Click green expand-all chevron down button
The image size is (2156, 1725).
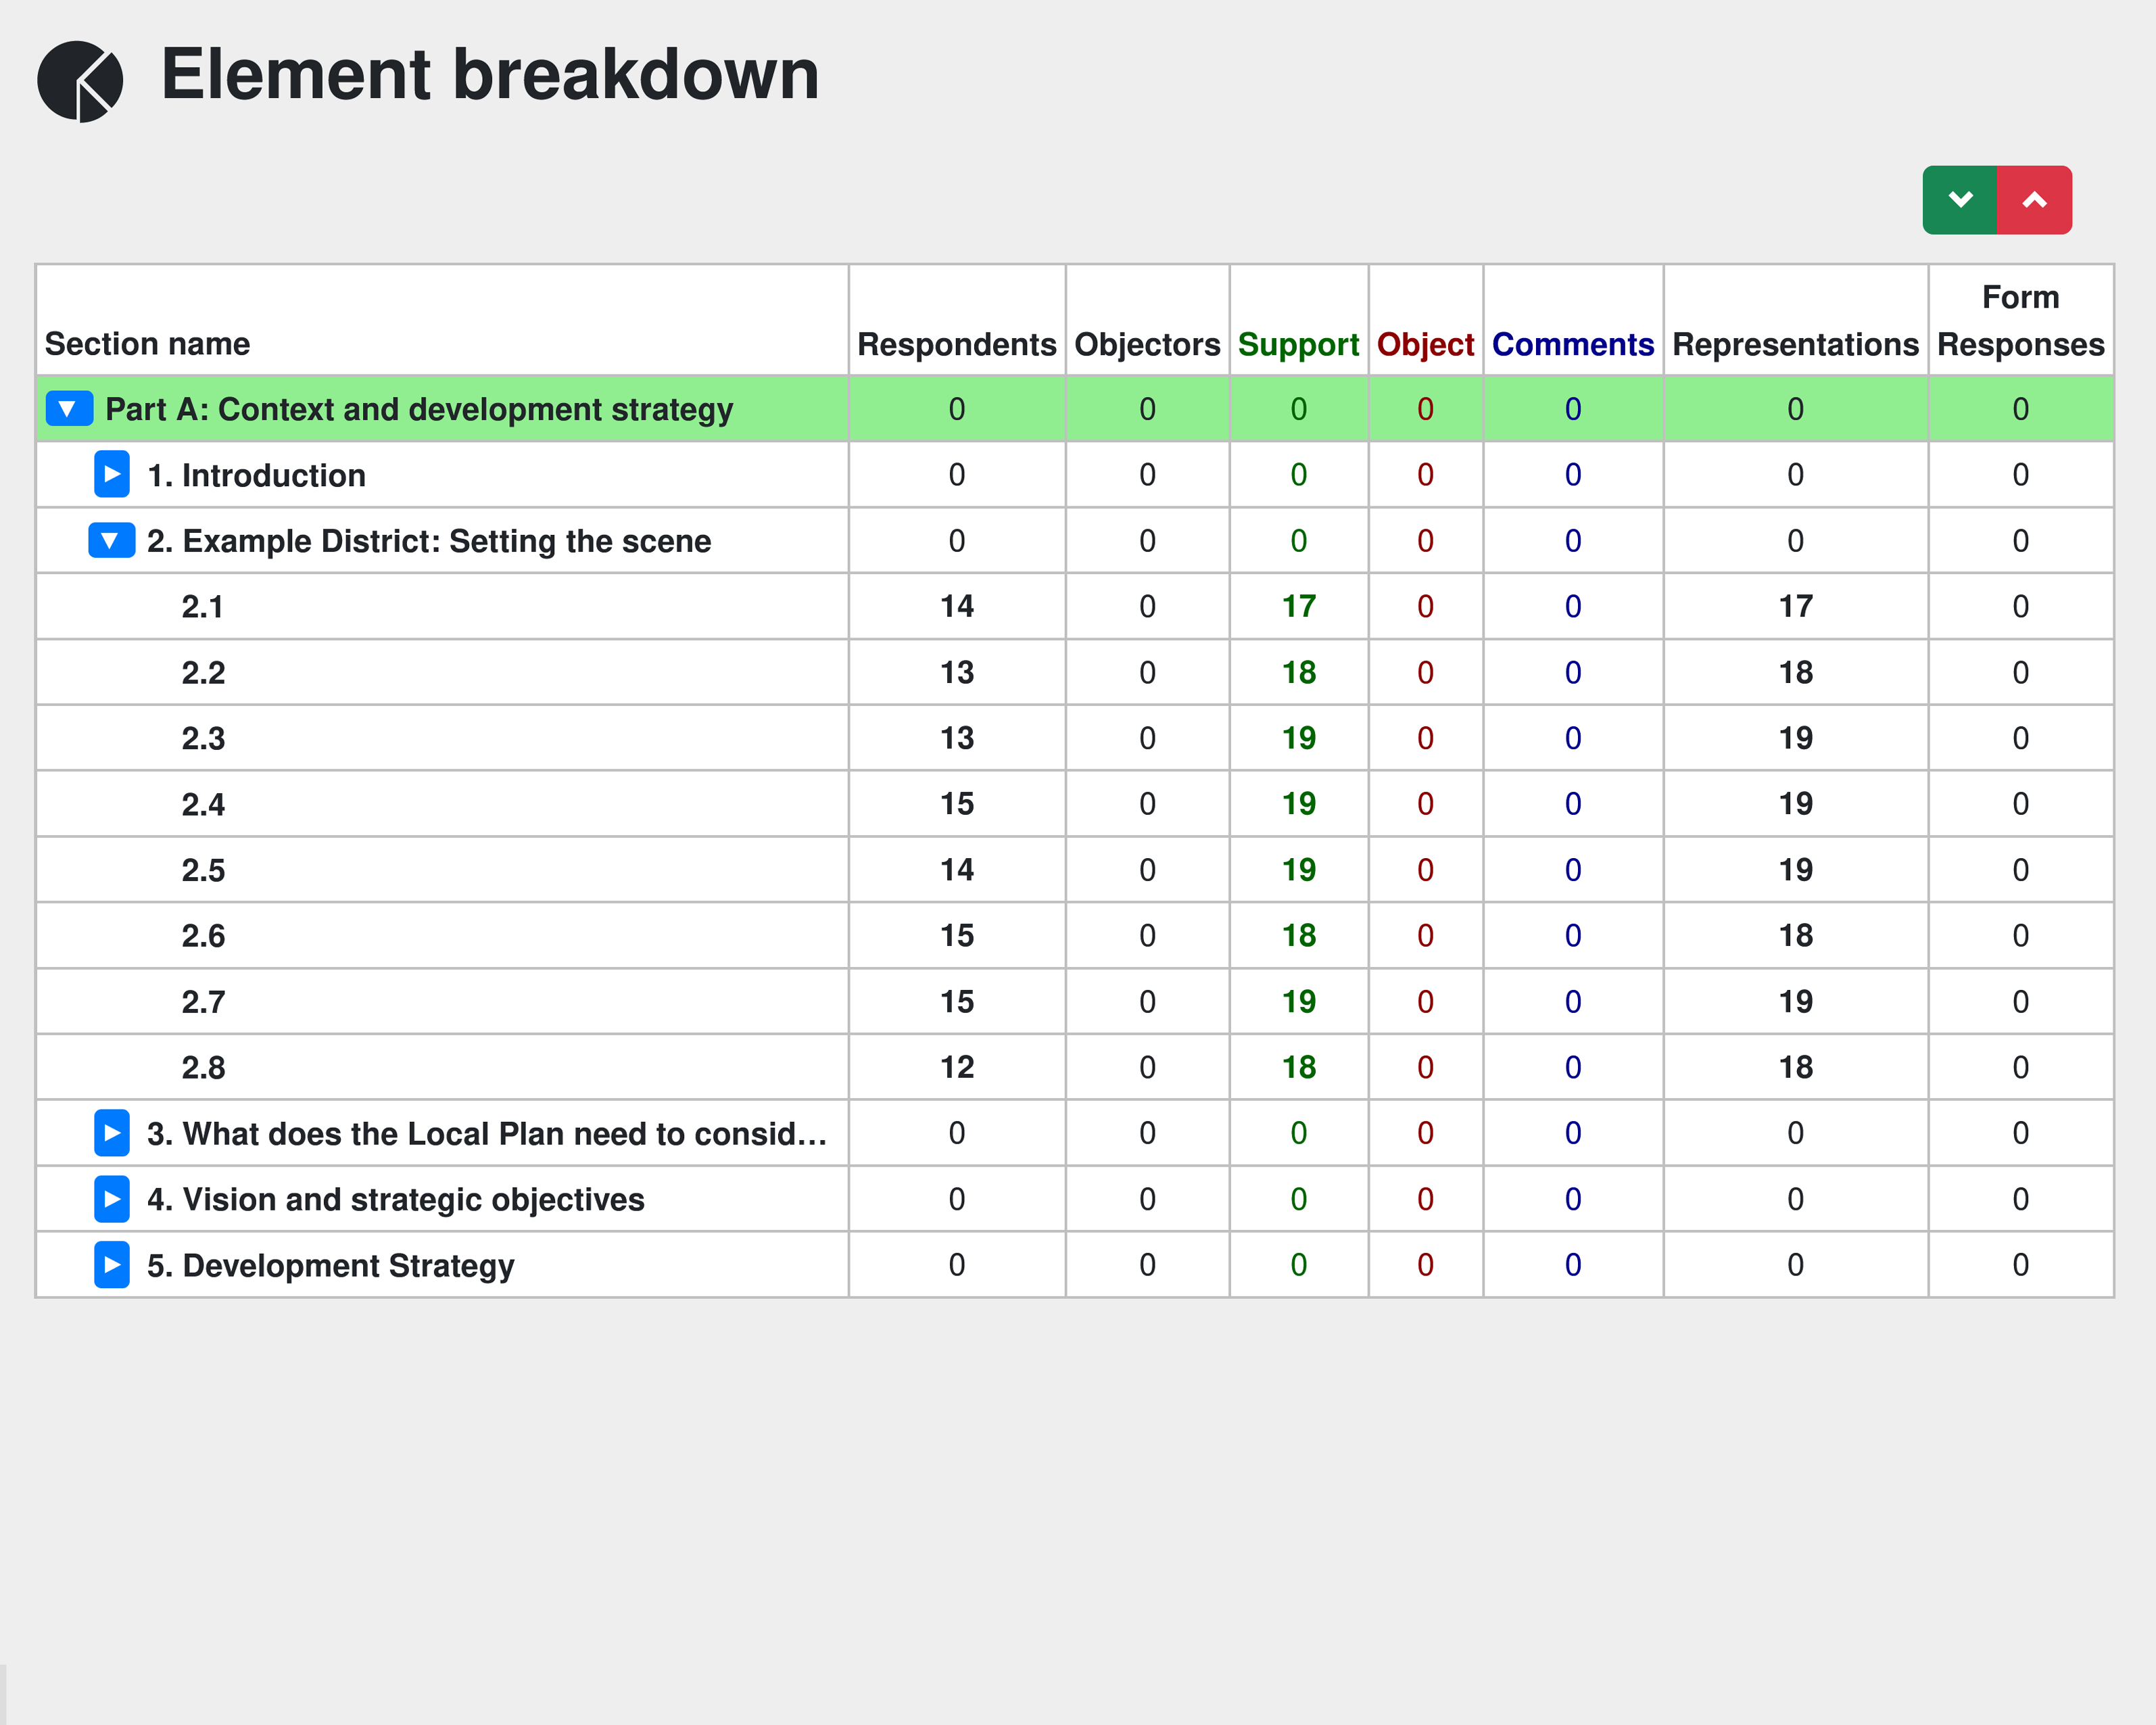click(x=1959, y=200)
